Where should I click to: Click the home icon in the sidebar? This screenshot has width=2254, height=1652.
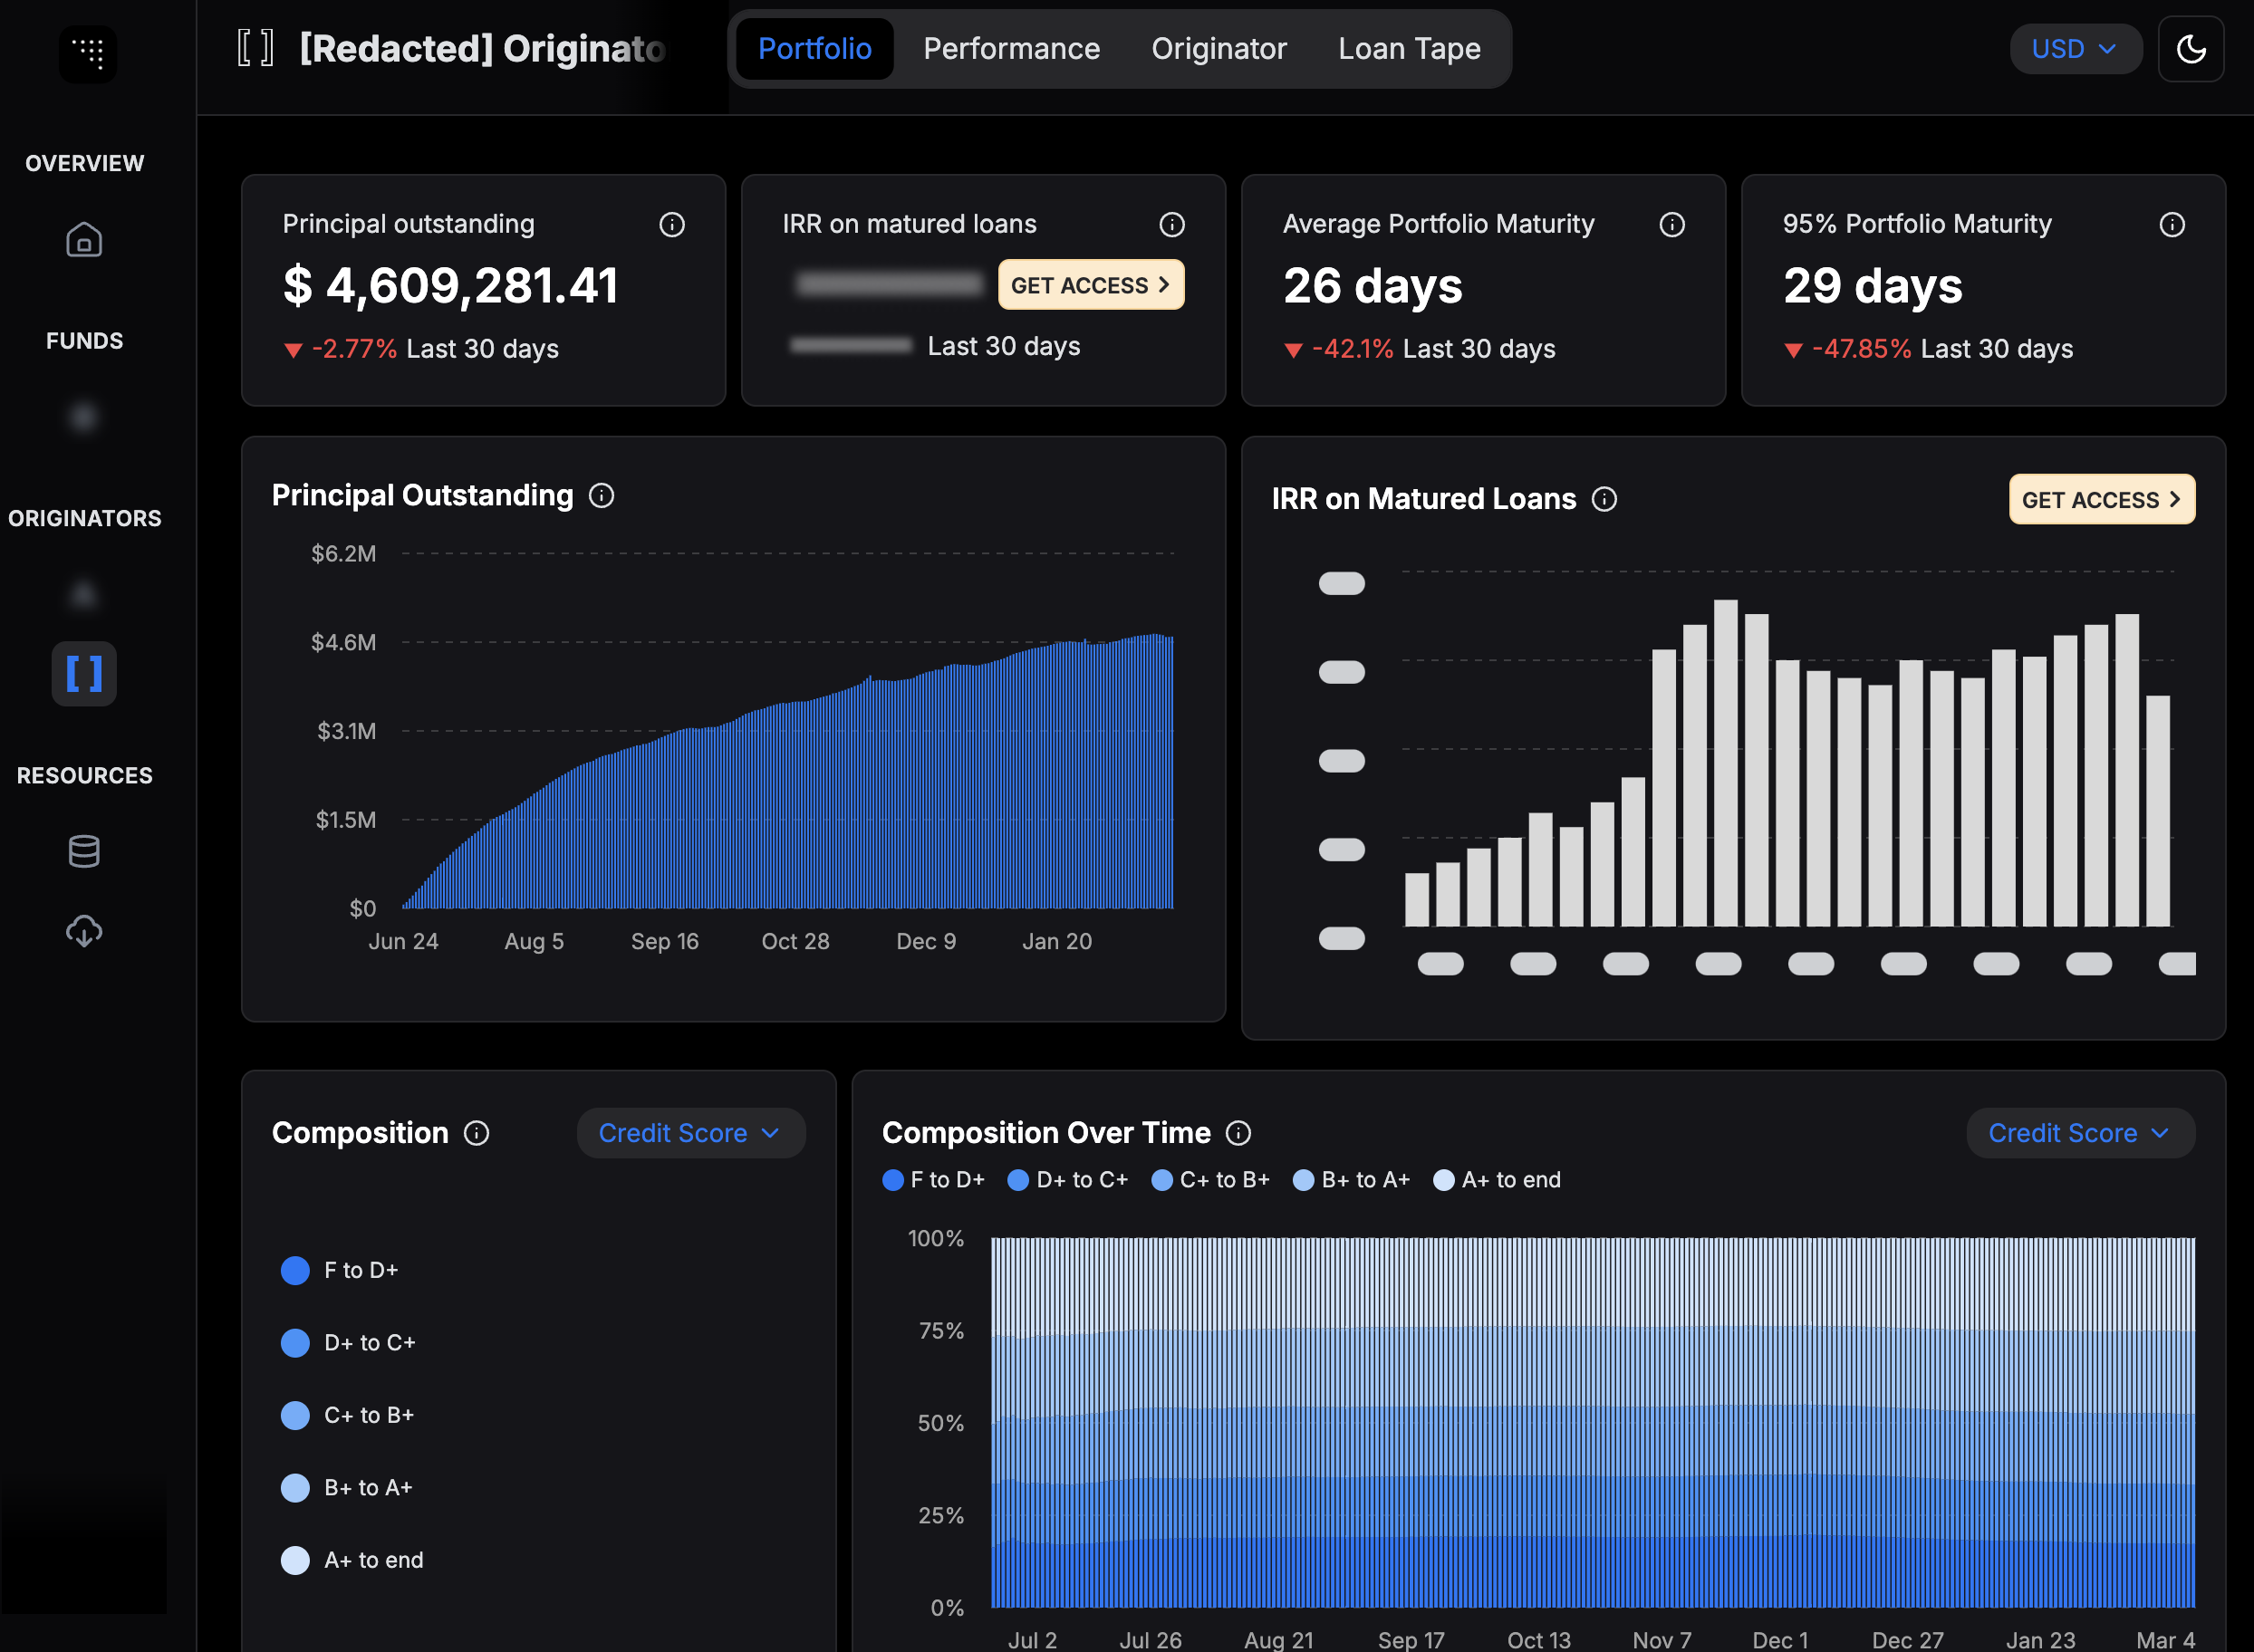[x=84, y=240]
